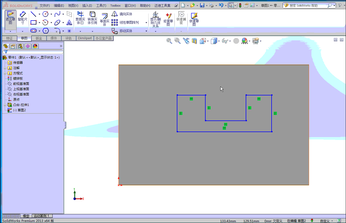This screenshot has width=346, height=223.
Task: Click the Print icon
Action: [211, 5]
